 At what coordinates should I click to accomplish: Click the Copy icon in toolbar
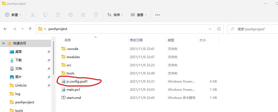45,15
